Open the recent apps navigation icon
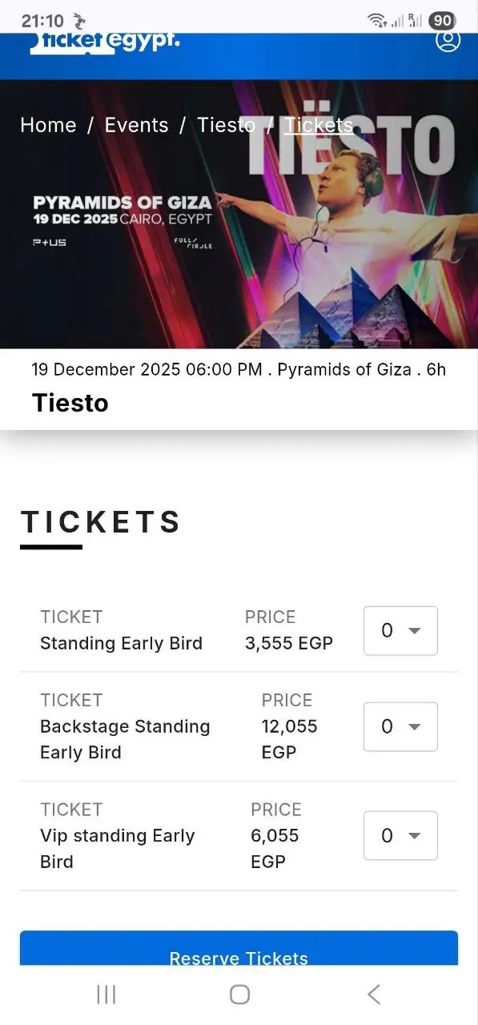The image size is (478, 1025). [106, 993]
